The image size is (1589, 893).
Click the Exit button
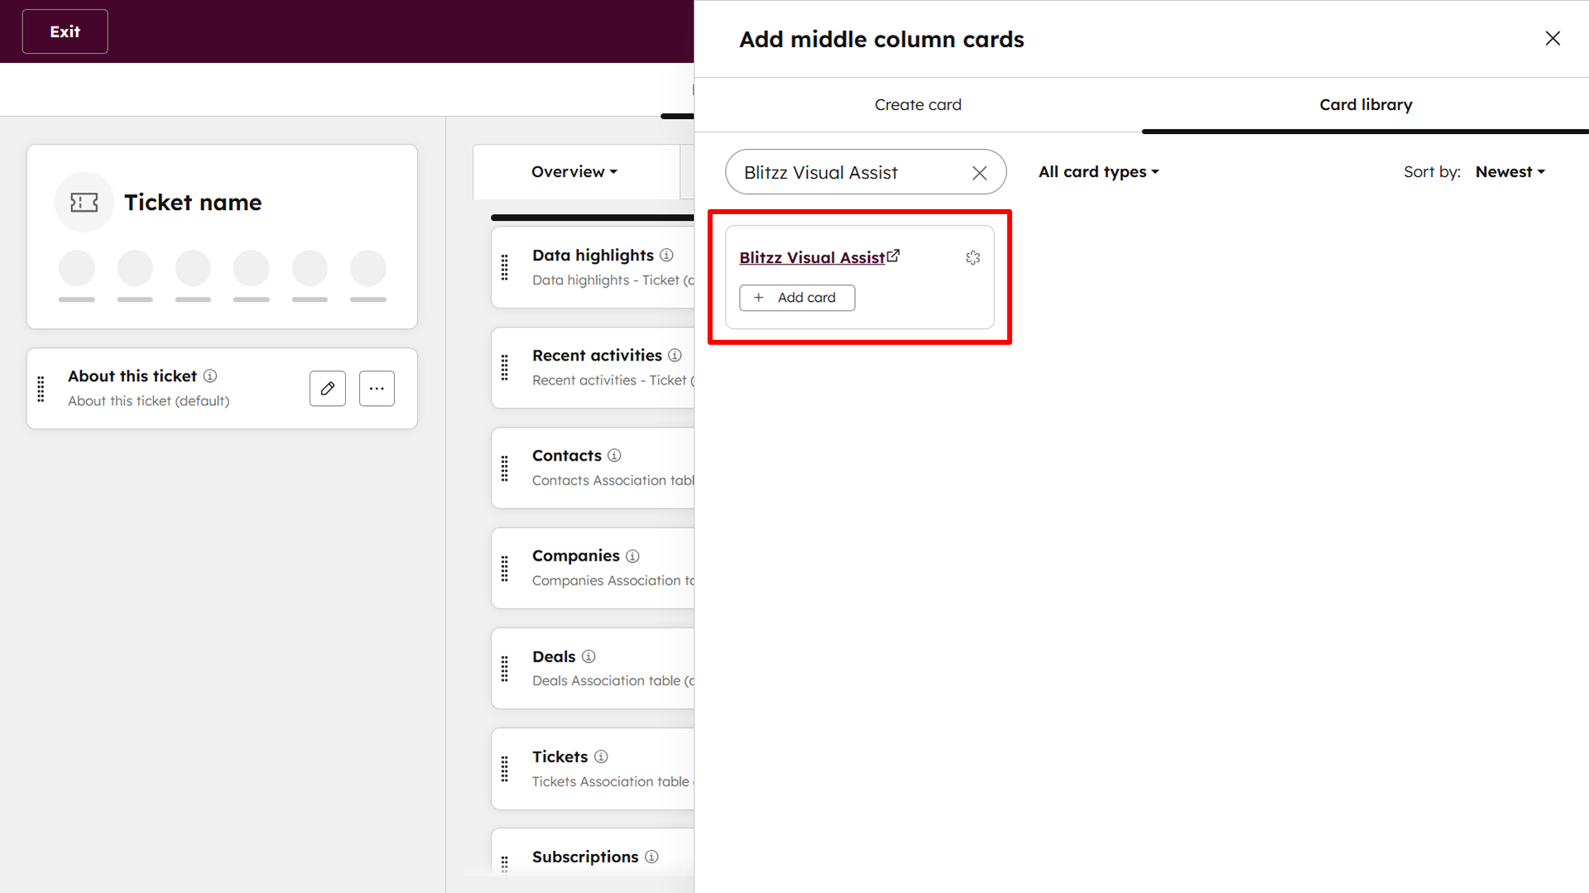pyautogui.click(x=65, y=31)
